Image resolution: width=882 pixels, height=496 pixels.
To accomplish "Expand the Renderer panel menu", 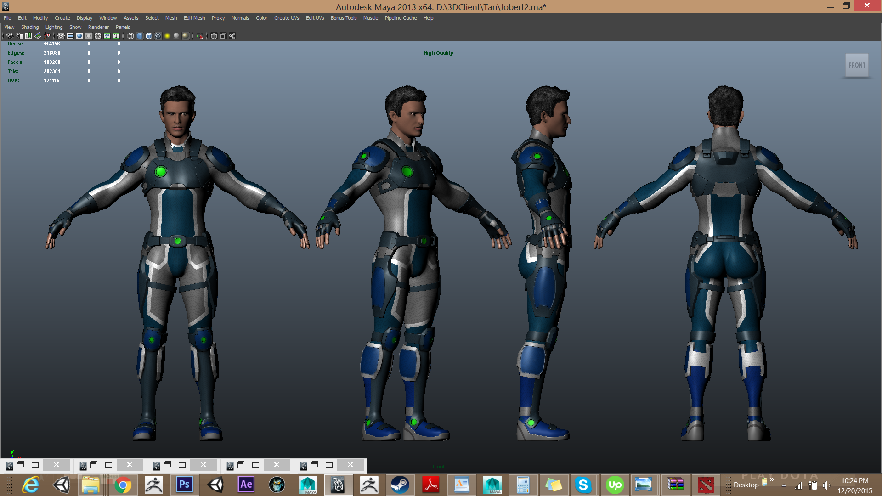I will point(98,27).
